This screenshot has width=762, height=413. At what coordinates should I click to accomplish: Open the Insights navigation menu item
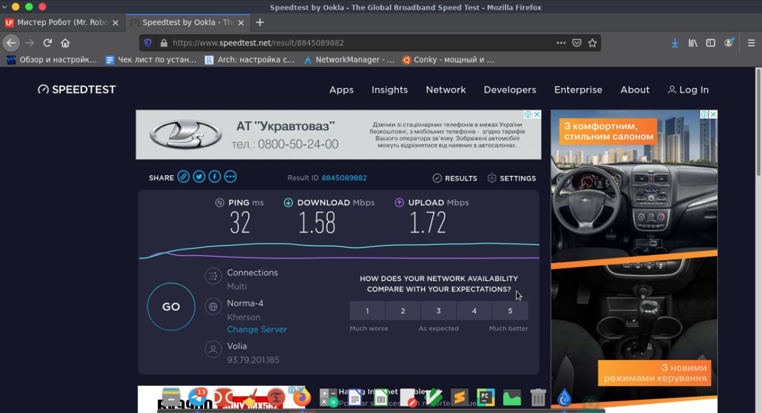[389, 90]
